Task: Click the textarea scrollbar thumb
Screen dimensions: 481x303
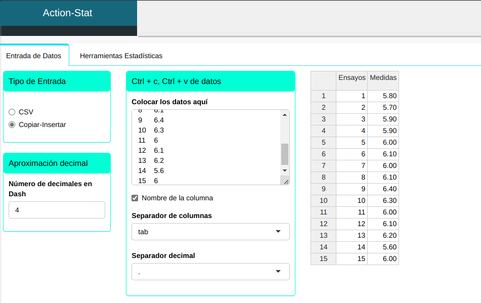Action: point(285,154)
